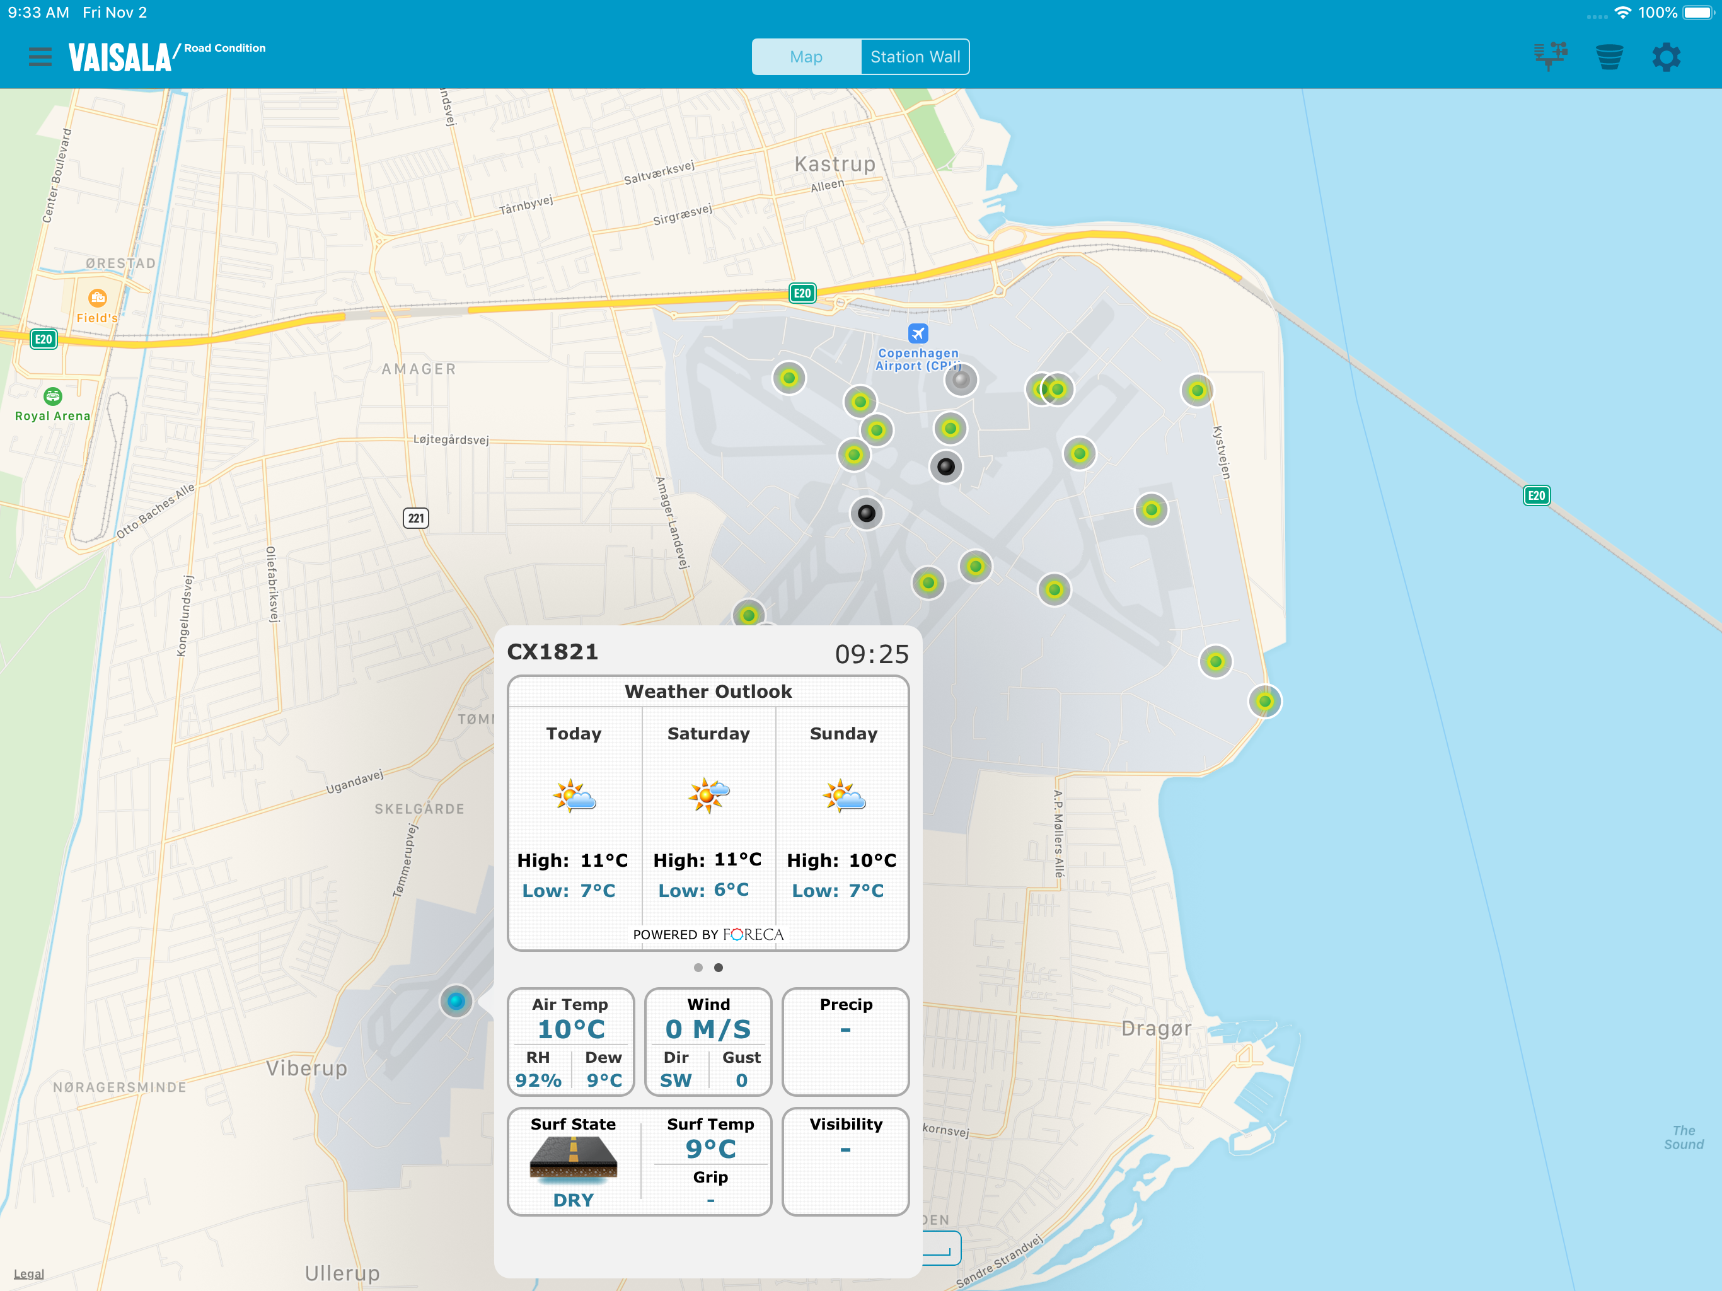Open the Legal link
The height and width of the screenshot is (1291, 1722).
(x=29, y=1274)
